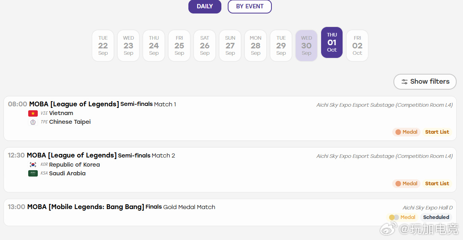The width and height of the screenshot is (463, 240).
Task: Click the Vietnam flag icon
Action: pos(33,113)
